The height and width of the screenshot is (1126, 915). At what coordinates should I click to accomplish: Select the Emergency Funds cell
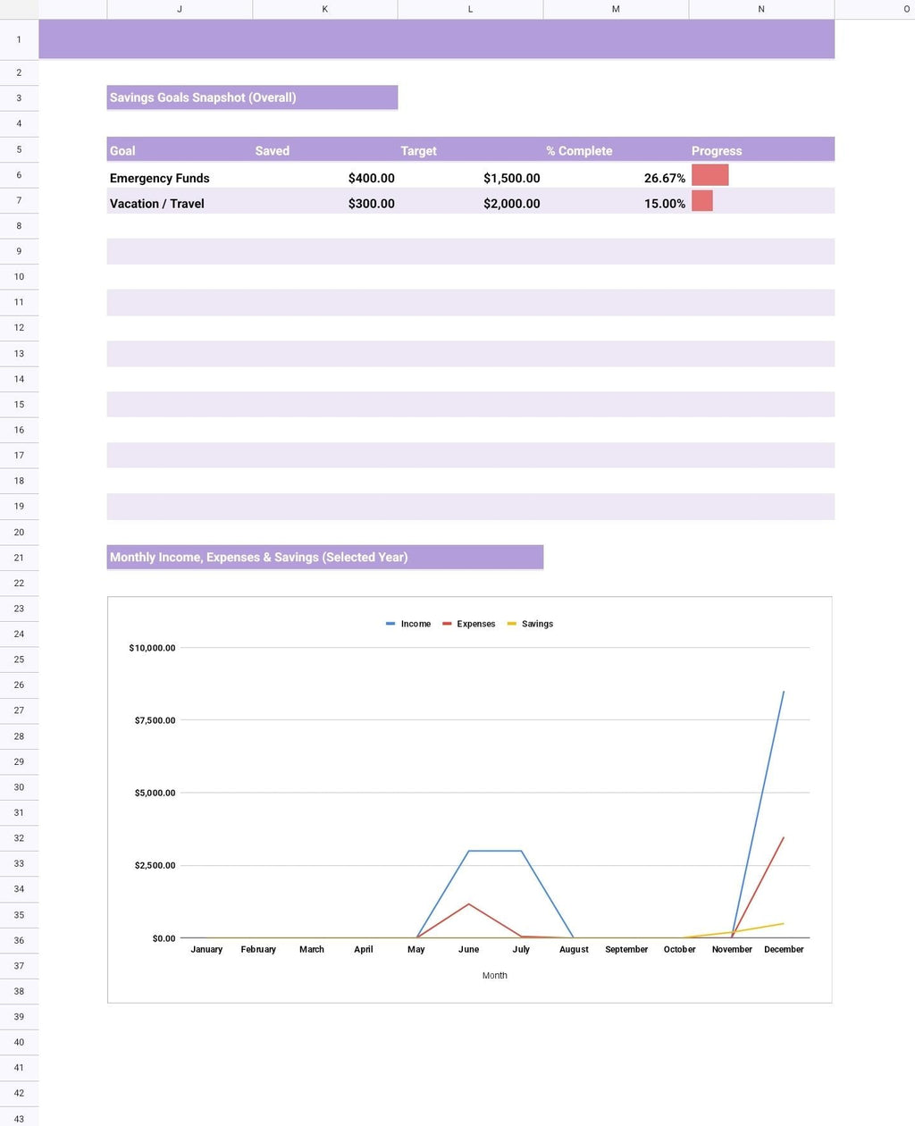(x=159, y=178)
